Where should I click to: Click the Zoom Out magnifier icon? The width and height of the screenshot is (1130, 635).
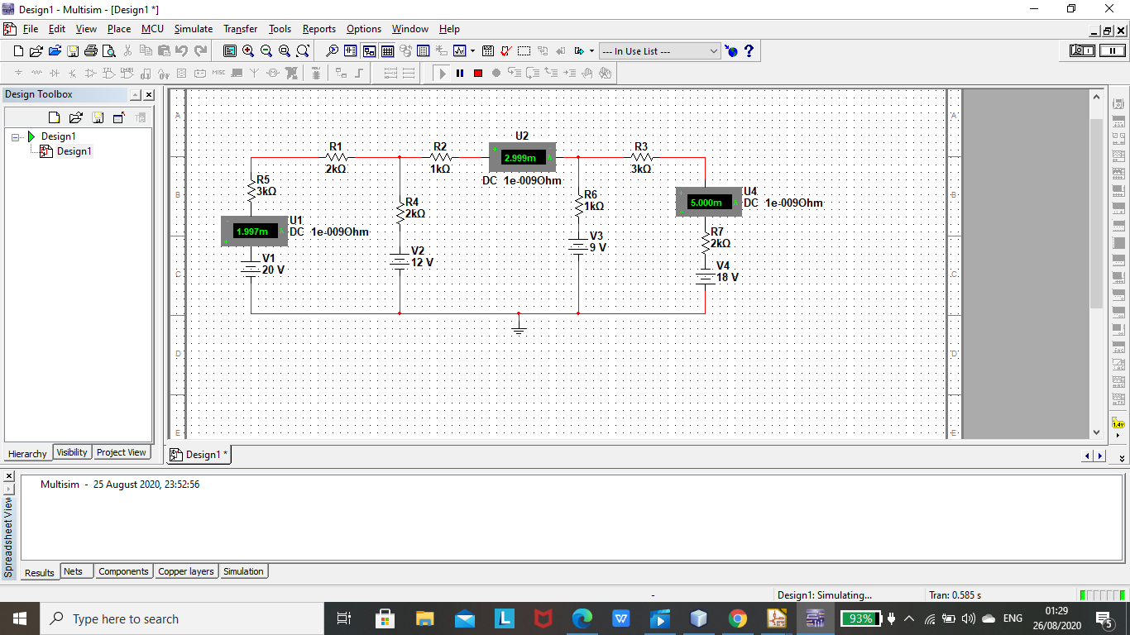click(266, 51)
